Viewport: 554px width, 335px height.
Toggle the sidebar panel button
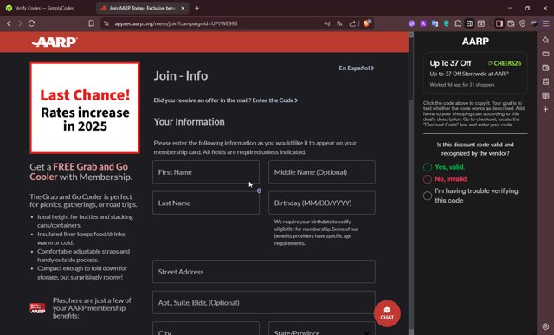pyautogui.click(x=499, y=23)
